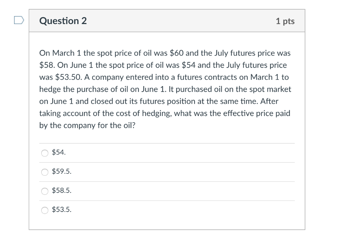Screen dimensions: 338x238
Task: Click the Question 2 heading
Action: tap(63, 20)
